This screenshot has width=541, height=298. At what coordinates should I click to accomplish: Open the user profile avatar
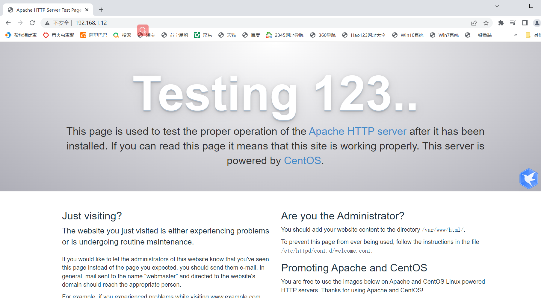click(x=537, y=23)
